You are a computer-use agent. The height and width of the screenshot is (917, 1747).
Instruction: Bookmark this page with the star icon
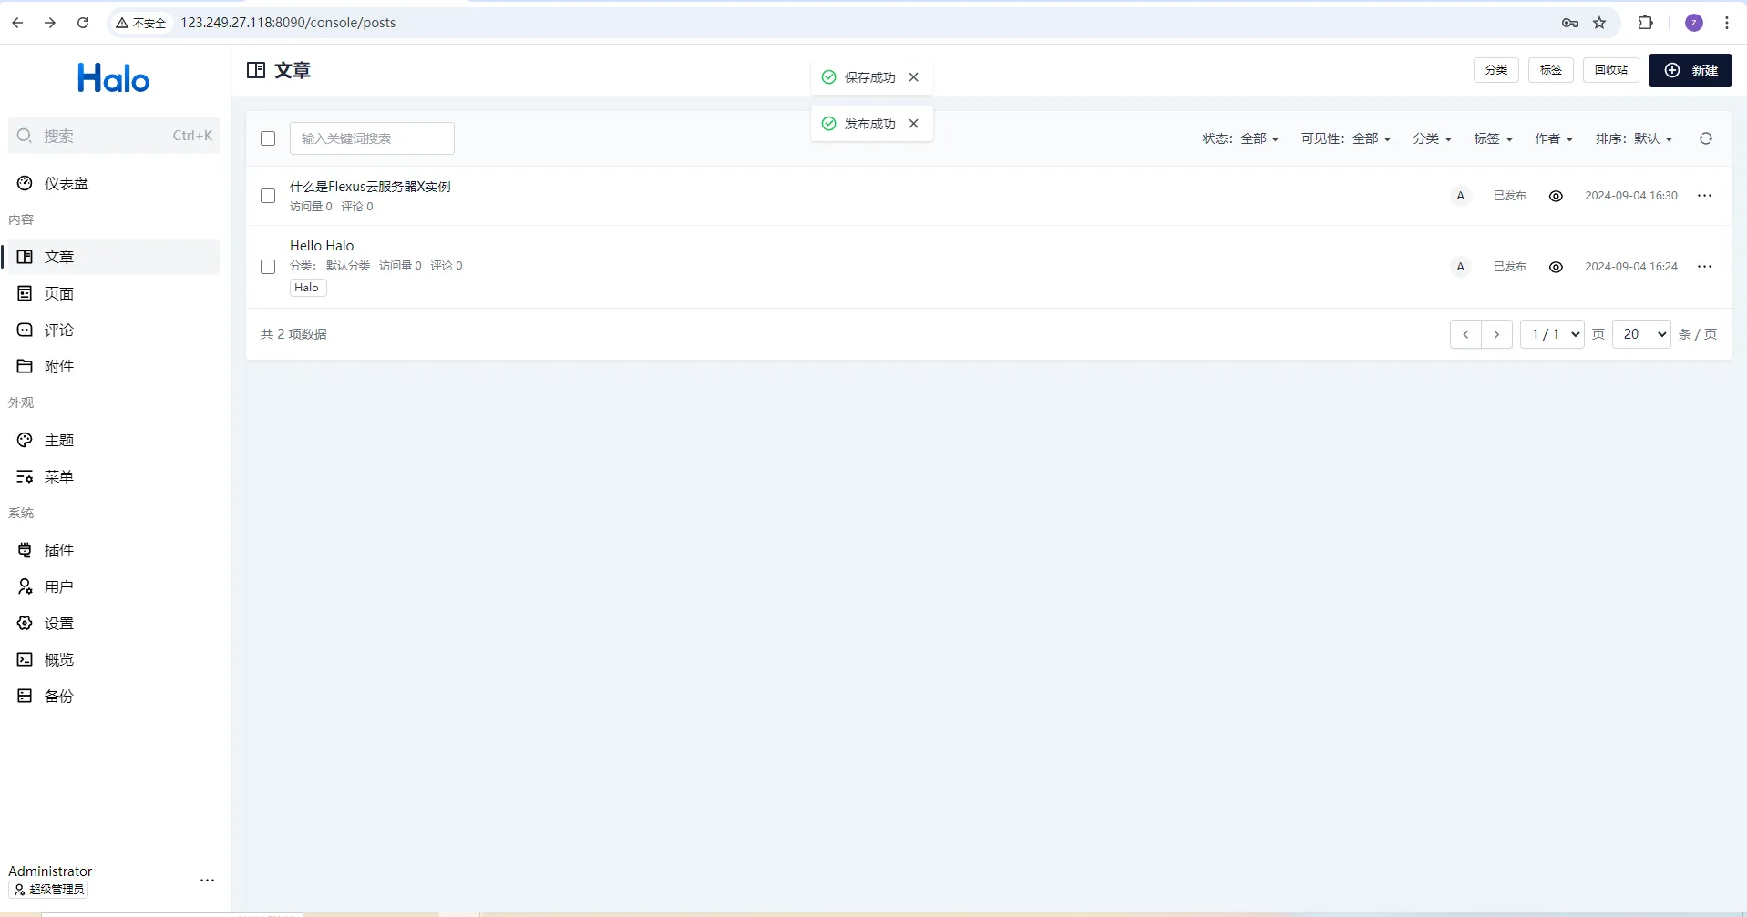coord(1599,23)
